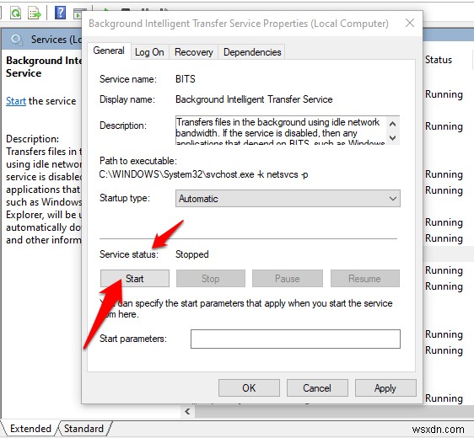Click the Stopped service status text
Image resolution: width=474 pixels, height=438 pixels.
tap(192, 254)
